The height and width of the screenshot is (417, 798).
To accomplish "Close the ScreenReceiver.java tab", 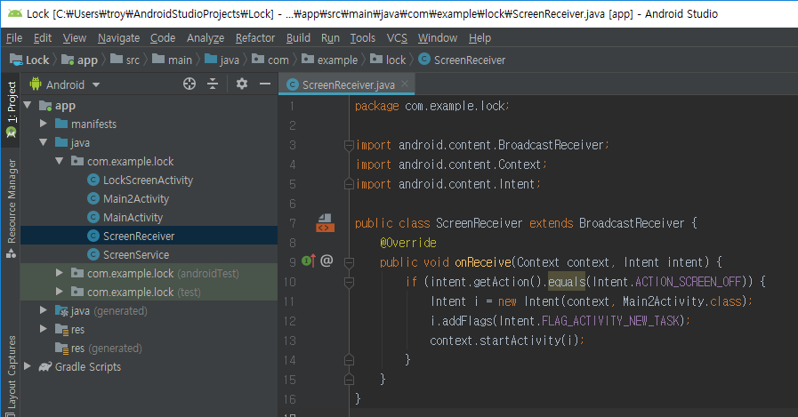I will 405,84.
